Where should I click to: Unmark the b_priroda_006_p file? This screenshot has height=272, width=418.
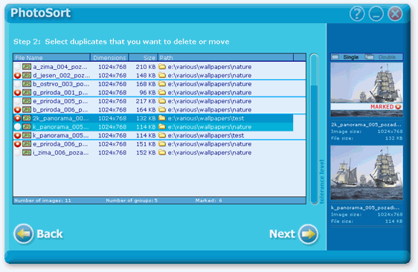pos(18,110)
